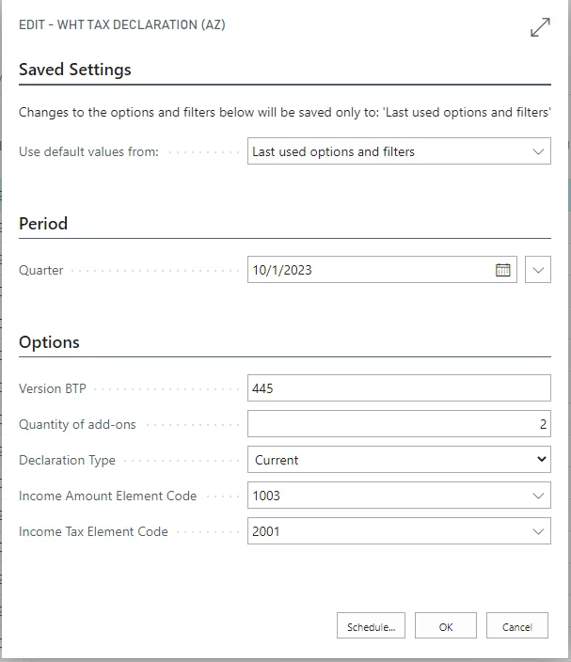Confirm the dialog with OK

(446, 626)
